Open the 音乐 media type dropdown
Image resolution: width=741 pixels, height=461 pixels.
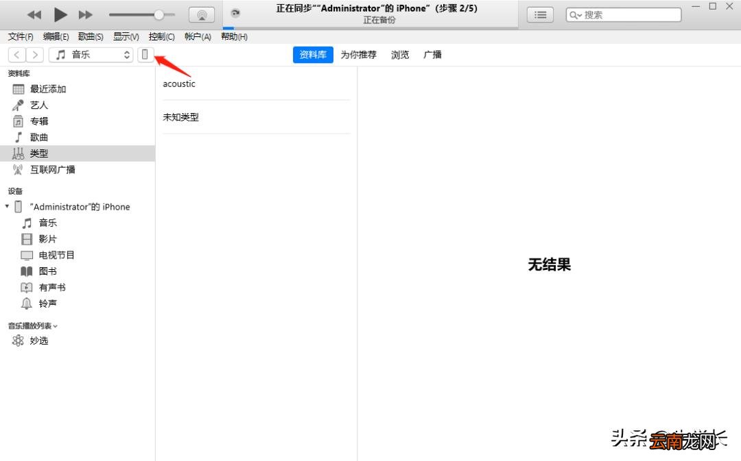tap(91, 55)
